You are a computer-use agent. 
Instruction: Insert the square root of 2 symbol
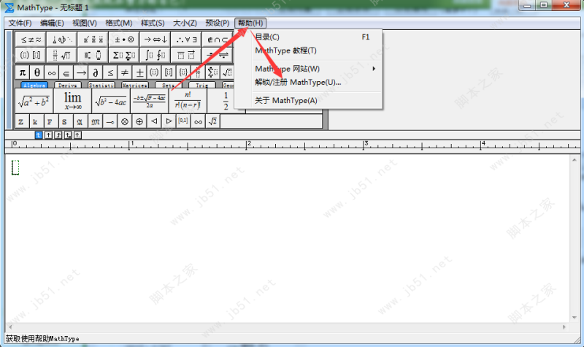click(212, 121)
